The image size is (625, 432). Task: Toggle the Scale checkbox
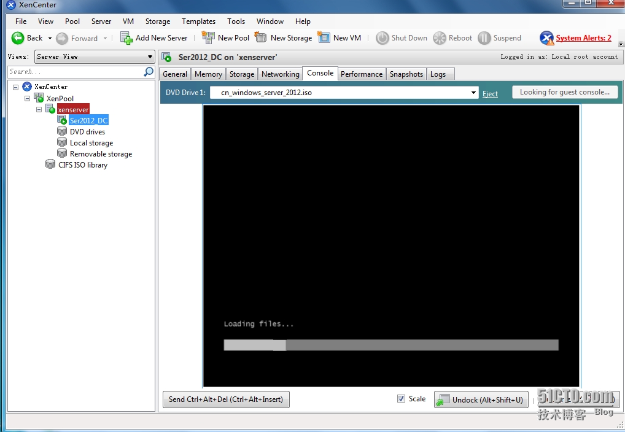coord(401,398)
